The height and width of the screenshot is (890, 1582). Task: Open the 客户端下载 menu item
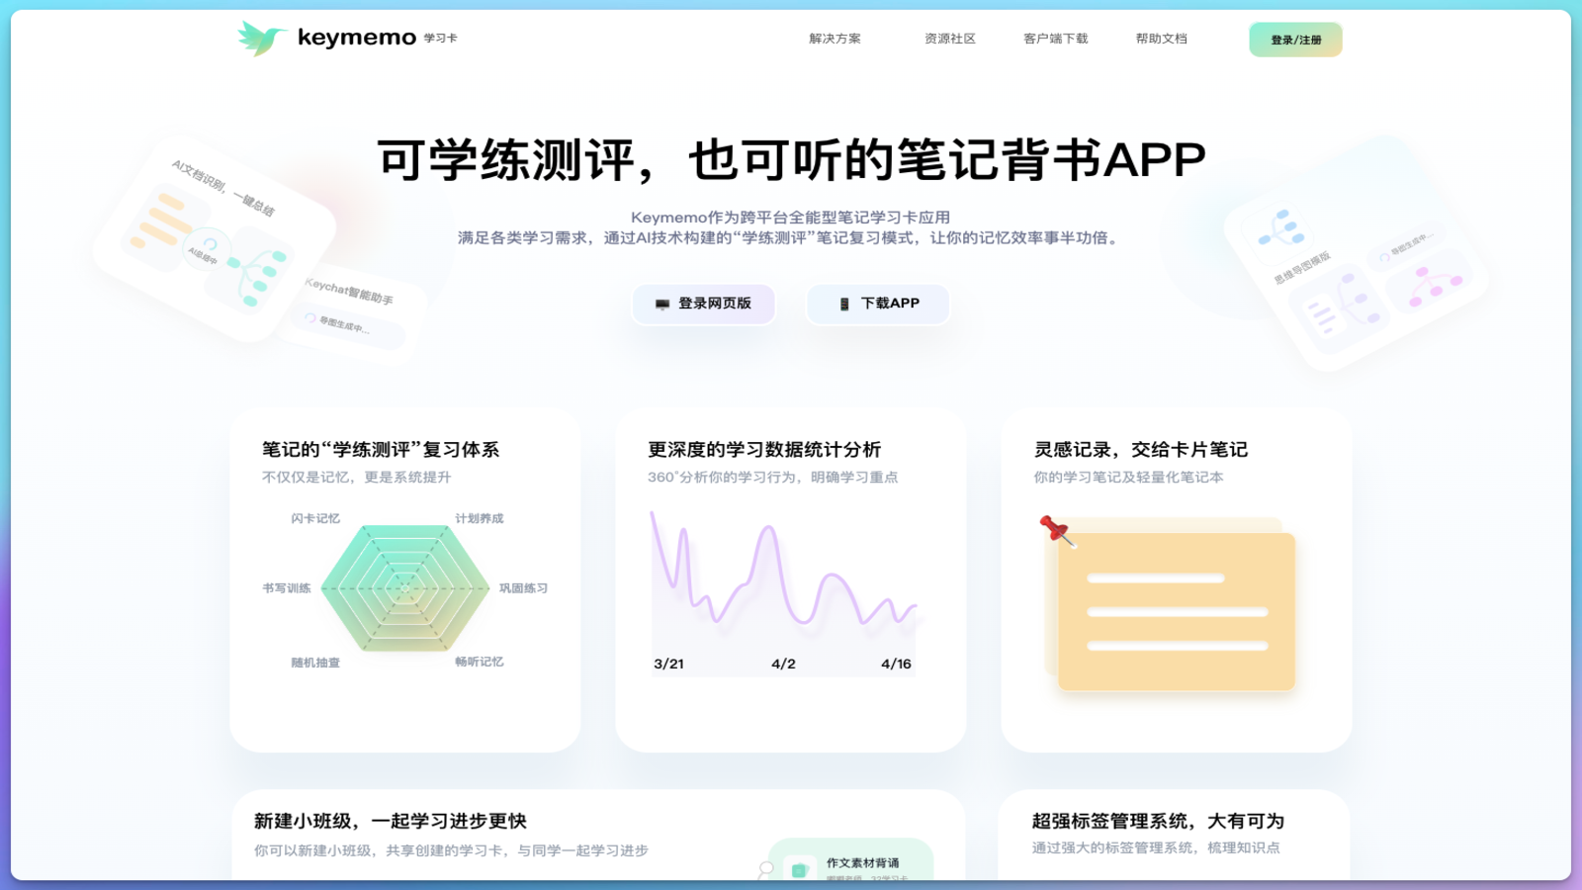click(1055, 39)
